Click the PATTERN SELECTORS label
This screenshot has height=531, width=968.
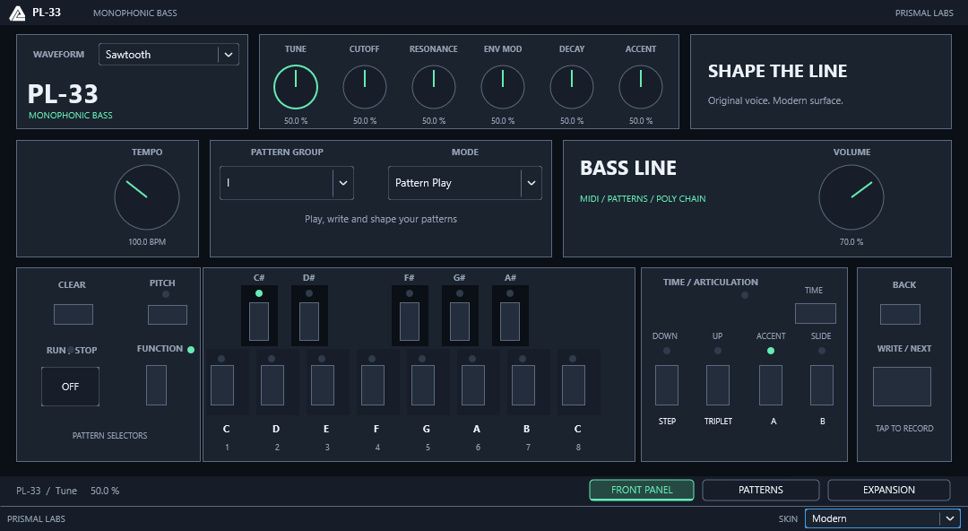[x=110, y=436]
